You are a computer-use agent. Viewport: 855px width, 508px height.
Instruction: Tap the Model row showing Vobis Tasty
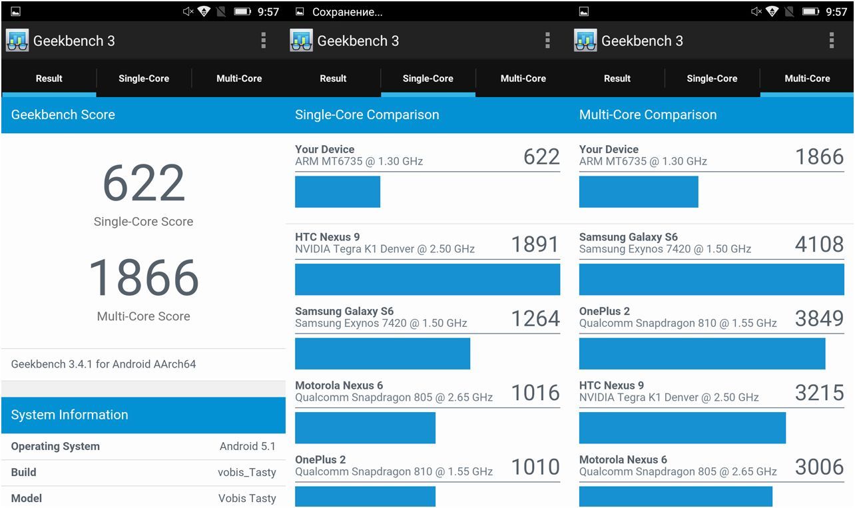[x=143, y=497]
